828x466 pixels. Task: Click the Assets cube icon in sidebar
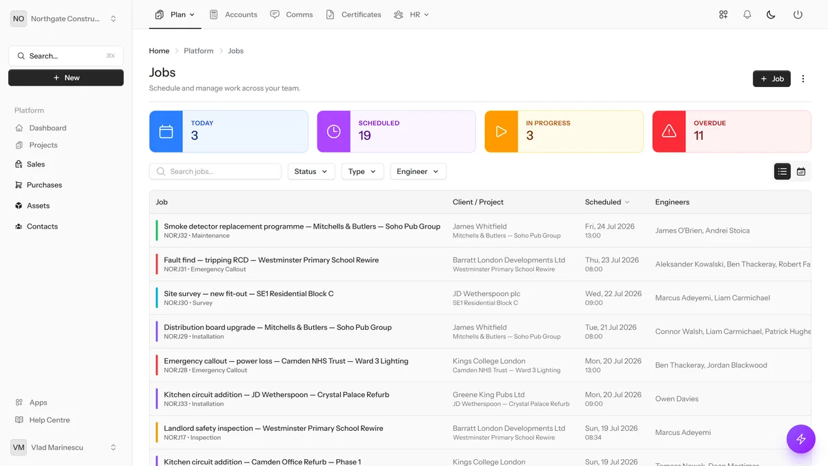(x=19, y=206)
